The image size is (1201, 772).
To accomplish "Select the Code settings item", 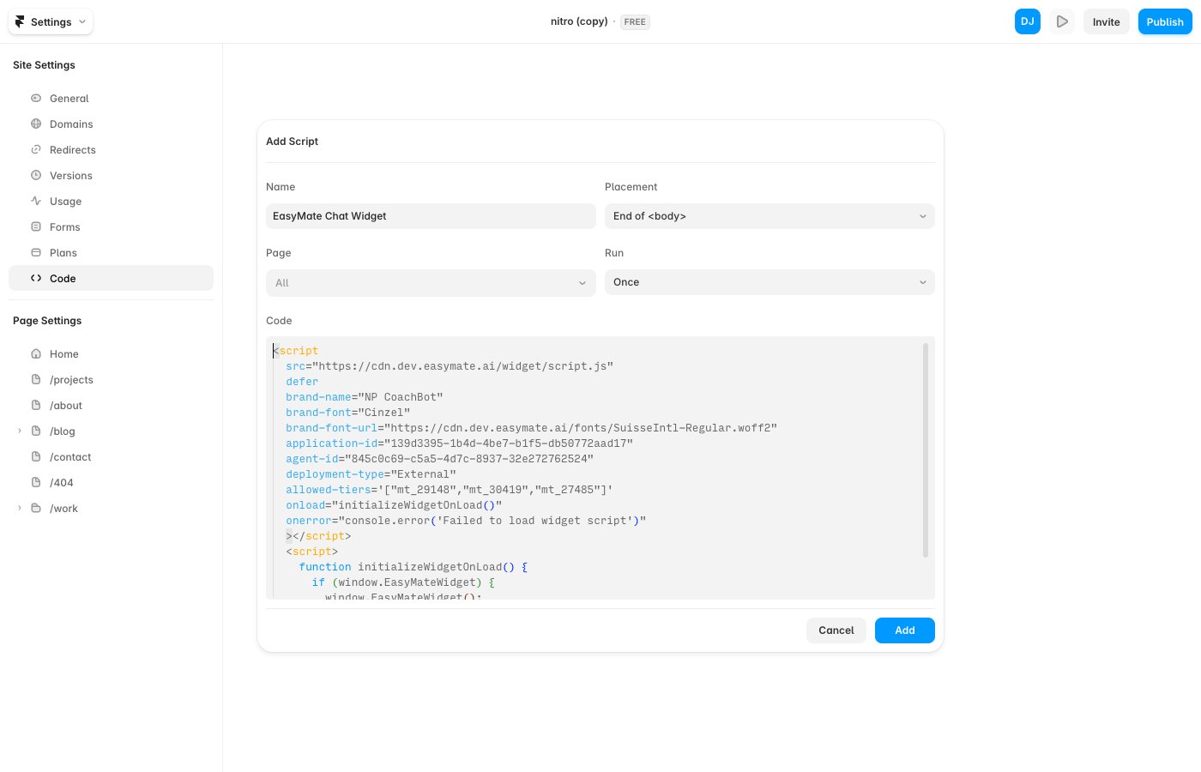I will pos(111,278).
